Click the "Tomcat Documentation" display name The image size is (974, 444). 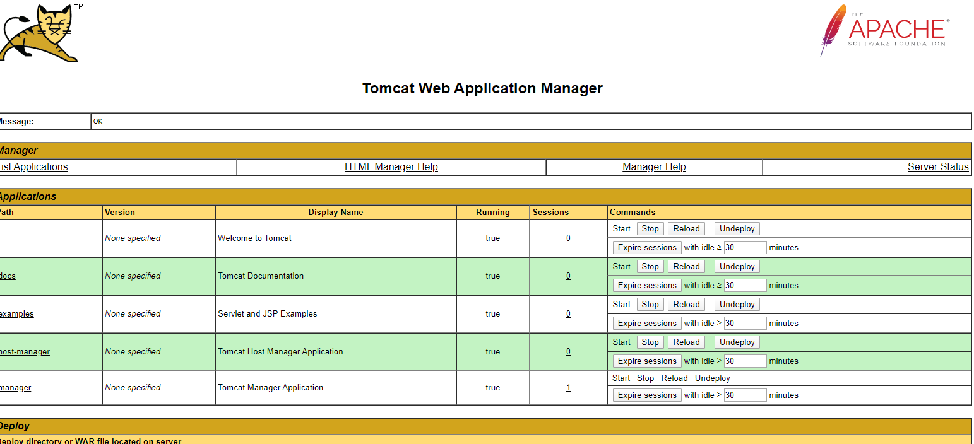tap(261, 276)
